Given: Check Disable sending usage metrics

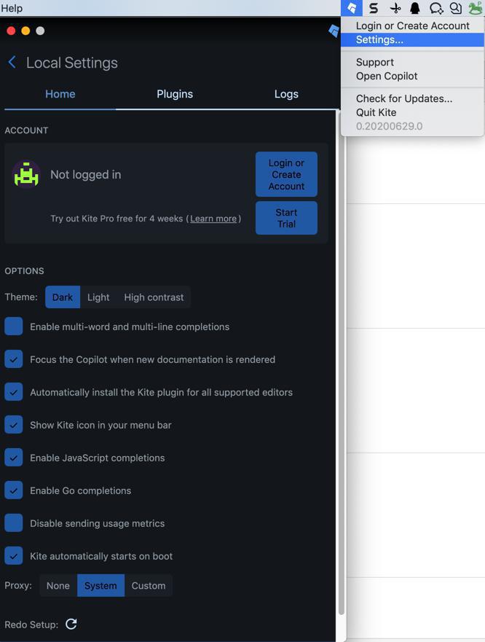Looking at the screenshot, I should (14, 522).
